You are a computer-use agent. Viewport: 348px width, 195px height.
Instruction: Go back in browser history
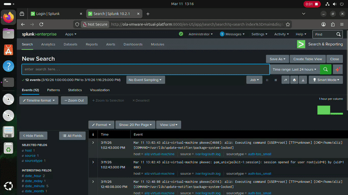(x=23, y=24)
